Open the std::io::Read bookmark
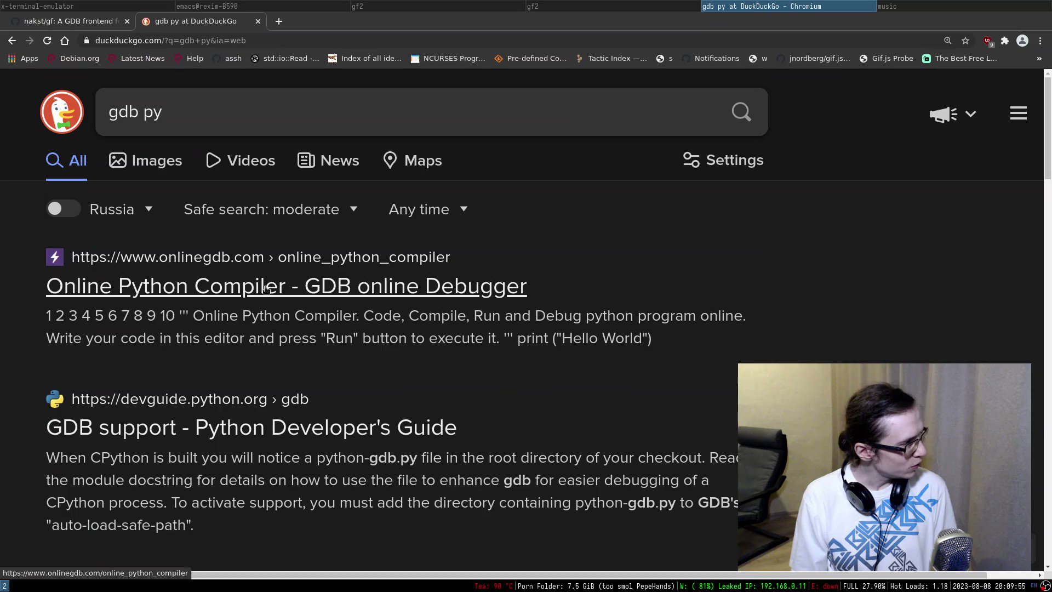Viewport: 1052px width, 592px height. pyautogui.click(x=285, y=59)
